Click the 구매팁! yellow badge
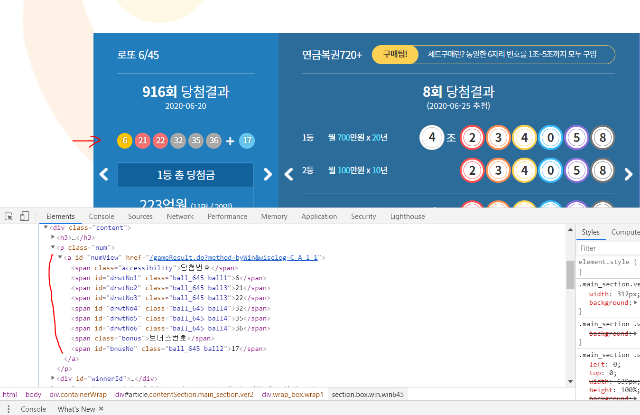Screen dimensions: 640x415 pyautogui.click(x=395, y=55)
